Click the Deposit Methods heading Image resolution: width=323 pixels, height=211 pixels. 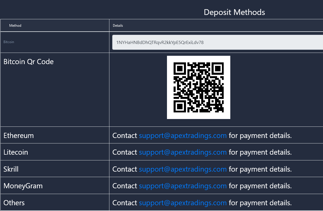[234, 12]
